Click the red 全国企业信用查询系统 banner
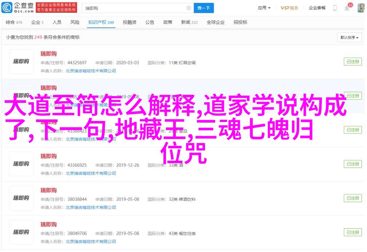 coord(56,8)
